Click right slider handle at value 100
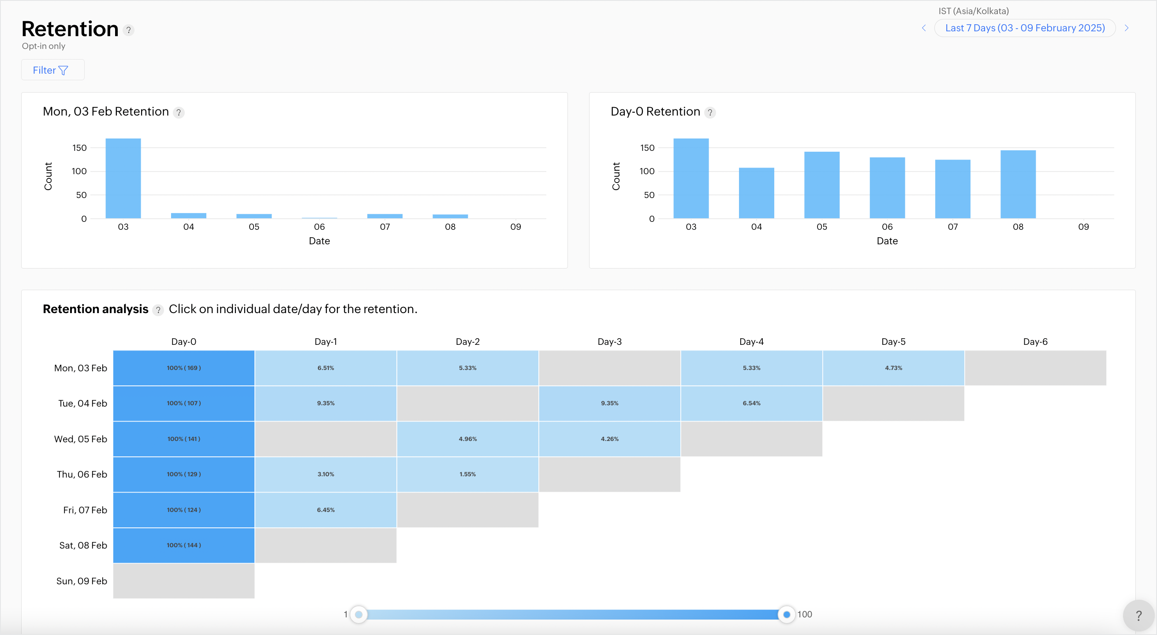The image size is (1157, 635). (x=787, y=614)
